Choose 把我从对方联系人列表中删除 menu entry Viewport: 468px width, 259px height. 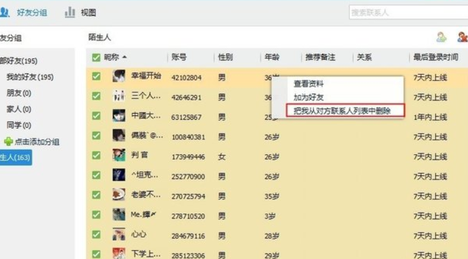click(345, 110)
